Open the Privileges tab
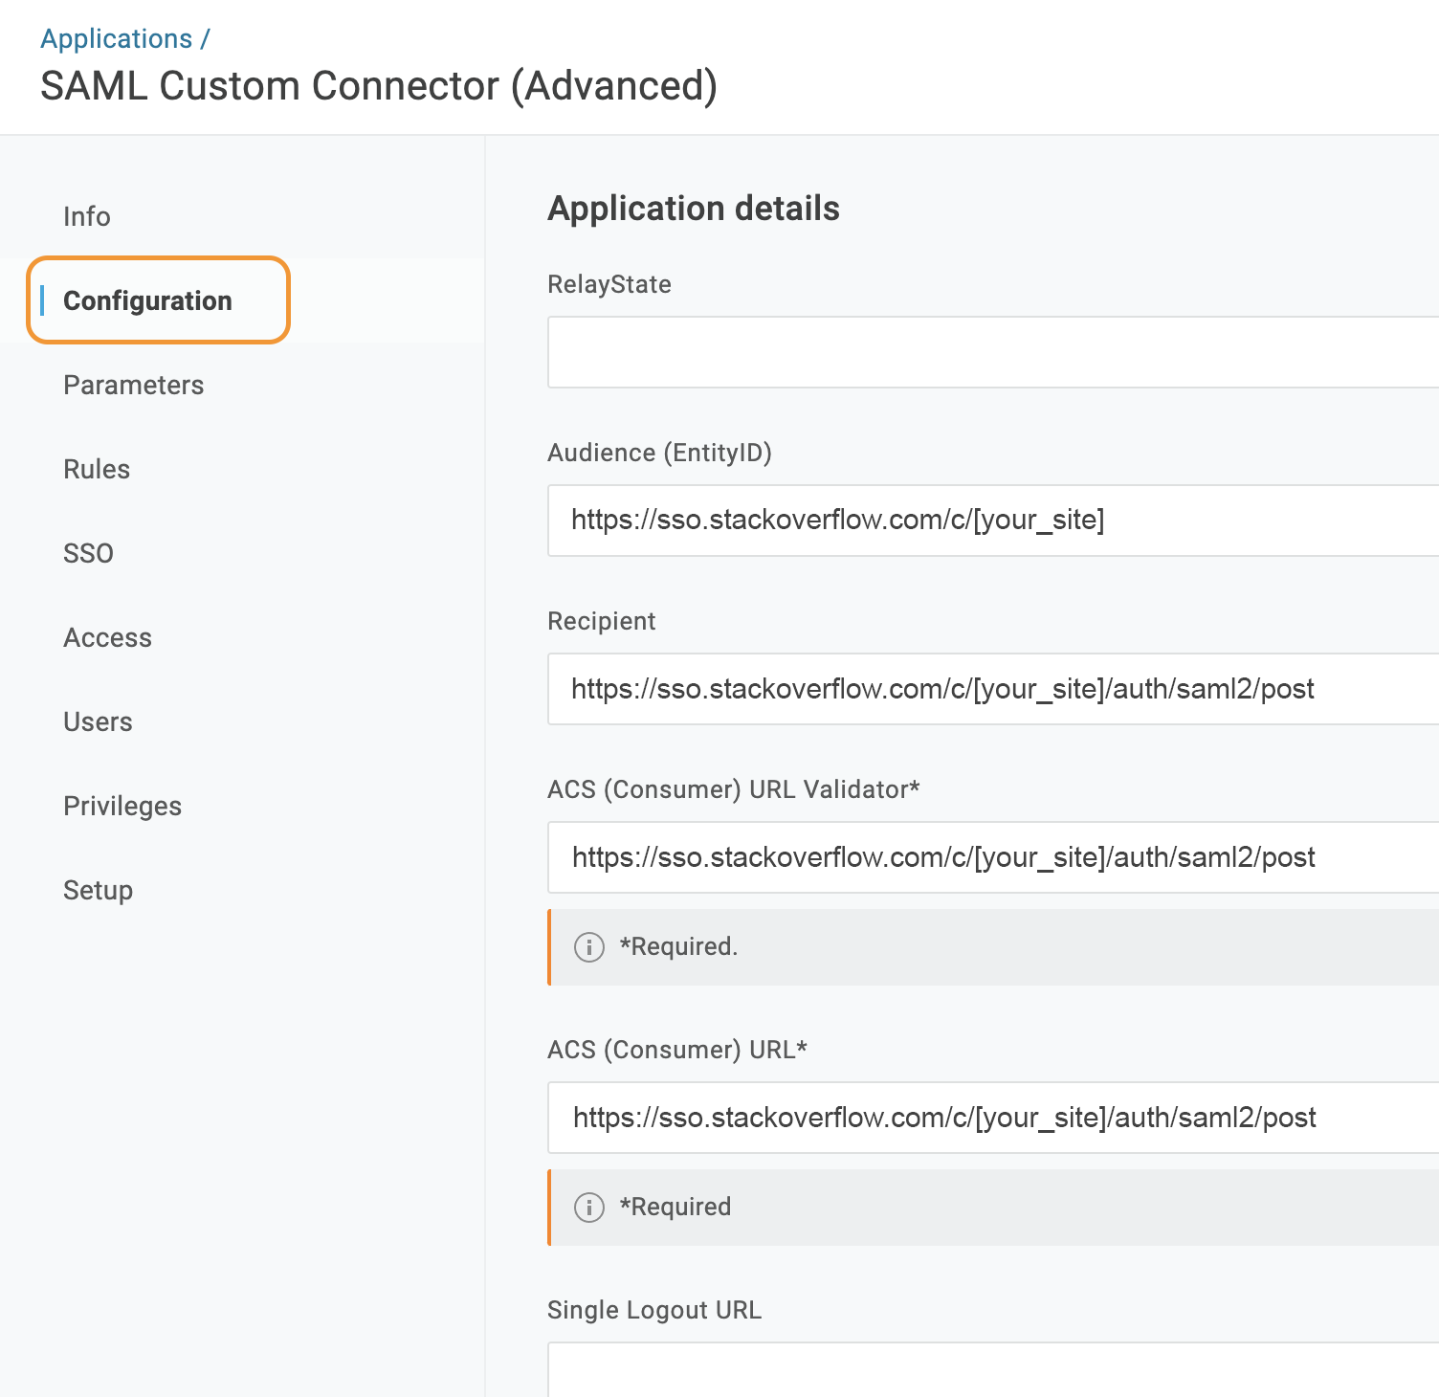 [122, 807]
